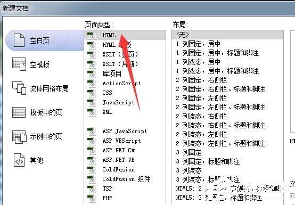This screenshot has width=295, height=205.
Task: Pick ASP VBScript page type
Action: (121, 141)
